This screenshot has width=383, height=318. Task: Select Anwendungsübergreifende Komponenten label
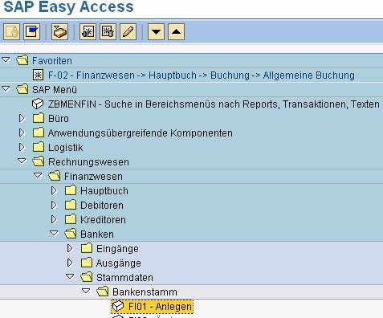(x=141, y=132)
